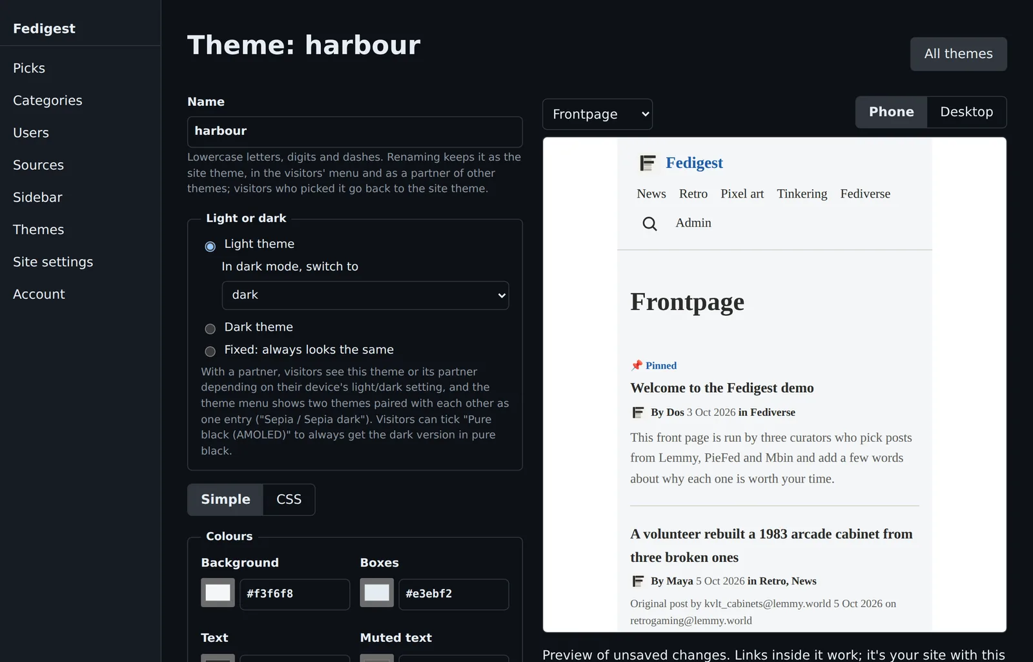Open Users in the sidebar
This screenshot has height=662, width=1033.
[31, 132]
